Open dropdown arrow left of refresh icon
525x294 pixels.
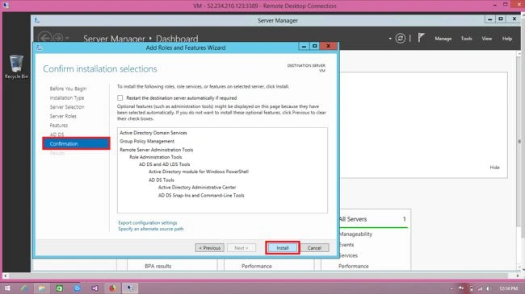click(x=390, y=39)
